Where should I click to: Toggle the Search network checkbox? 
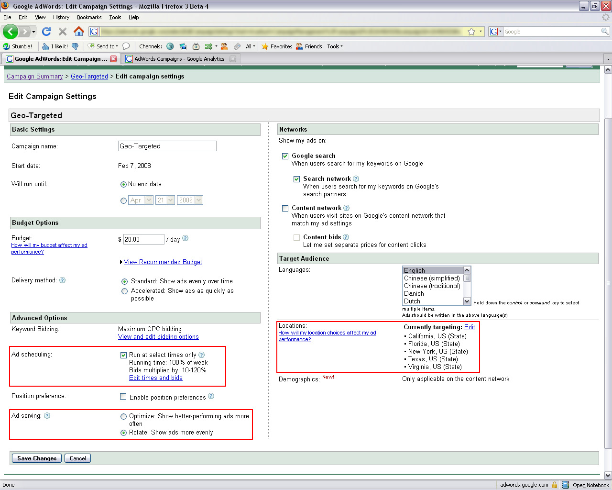point(296,179)
